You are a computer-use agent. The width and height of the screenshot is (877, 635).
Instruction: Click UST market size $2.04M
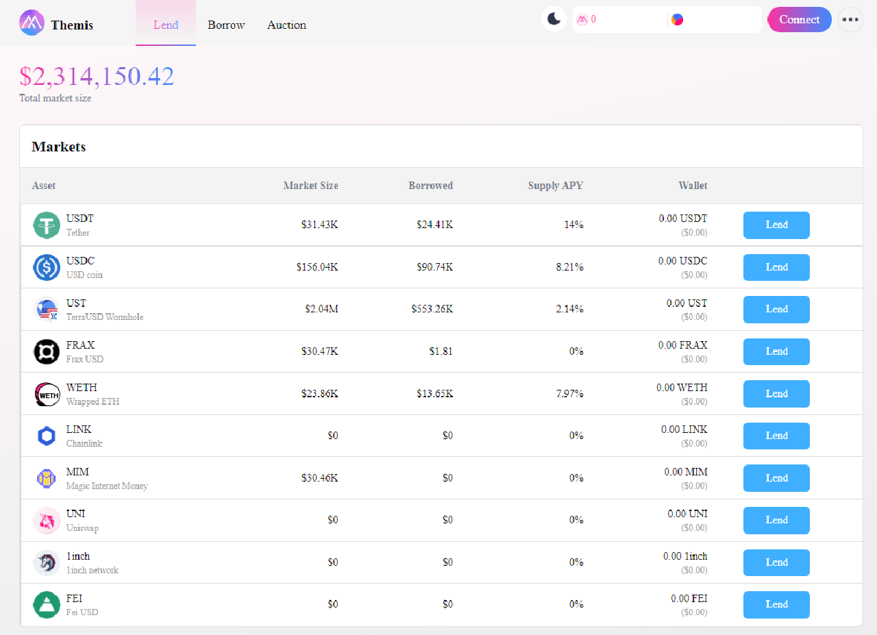click(321, 309)
